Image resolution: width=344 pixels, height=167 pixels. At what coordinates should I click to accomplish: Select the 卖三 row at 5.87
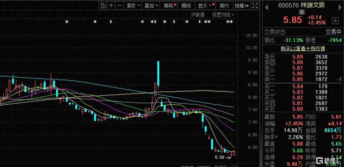pyautogui.click(x=303, y=68)
